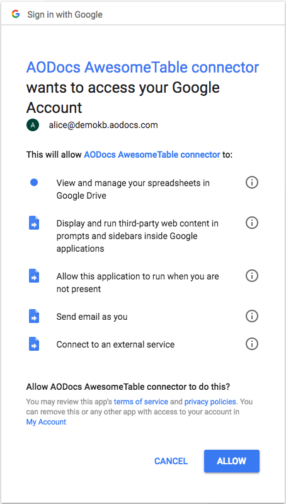Open the terms of service link

click(x=141, y=401)
